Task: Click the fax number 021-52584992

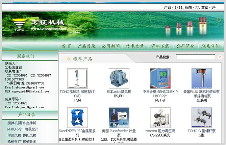Action: coord(17,103)
